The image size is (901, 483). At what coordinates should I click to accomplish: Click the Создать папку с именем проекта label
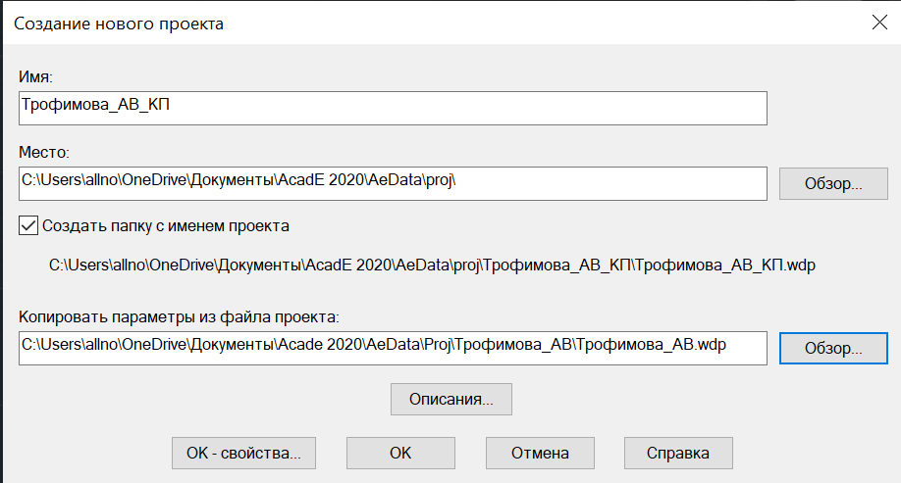point(166,226)
